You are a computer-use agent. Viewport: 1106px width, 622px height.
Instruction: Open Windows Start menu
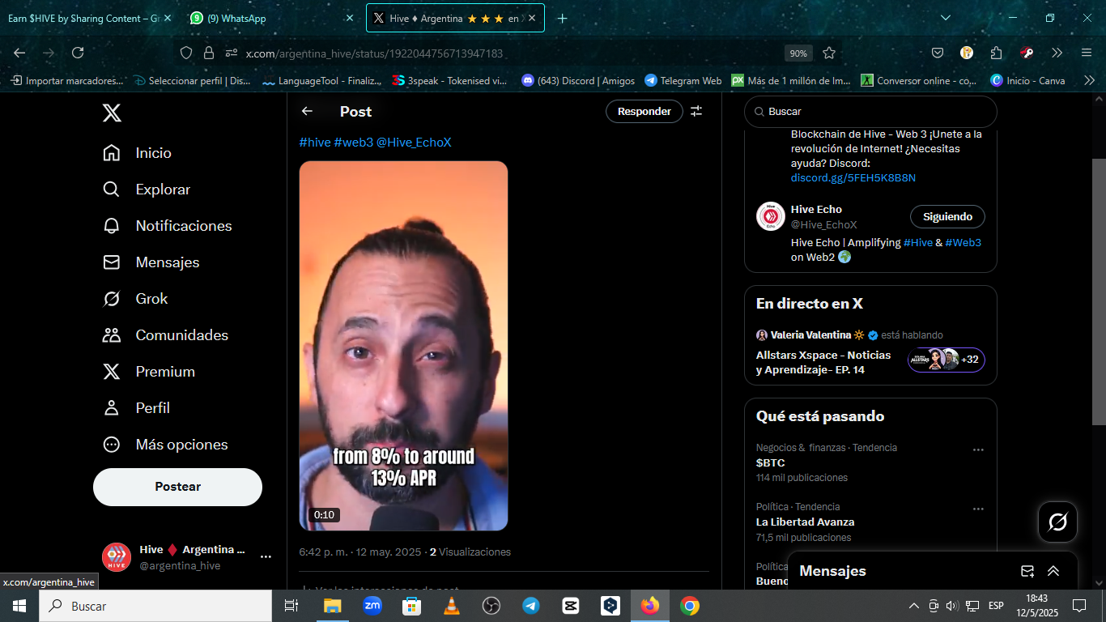[x=19, y=606]
